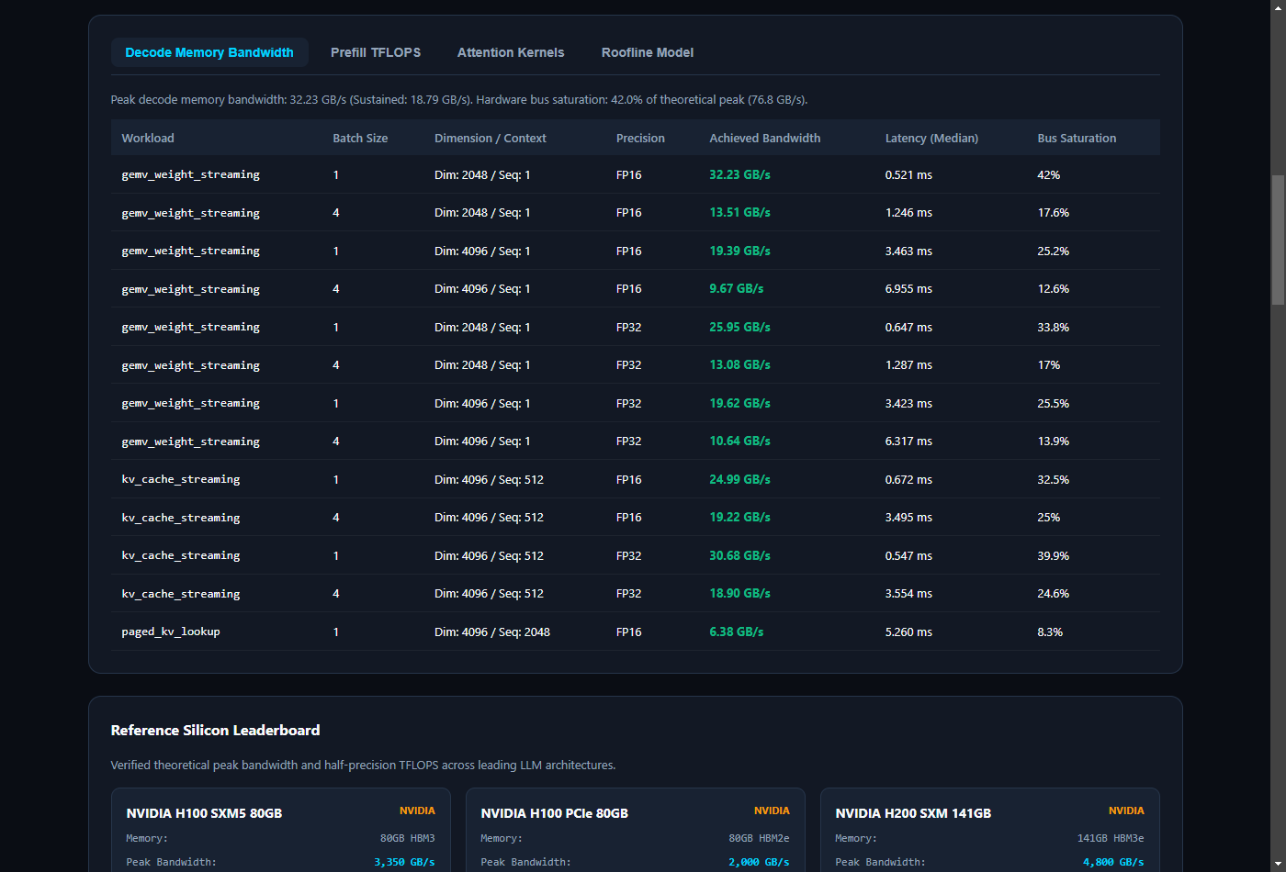The width and height of the screenshot is (1286, 872).
Task: Open the NVIDIA H100 SXM5 80GB card title
Action: click(204, 813)
